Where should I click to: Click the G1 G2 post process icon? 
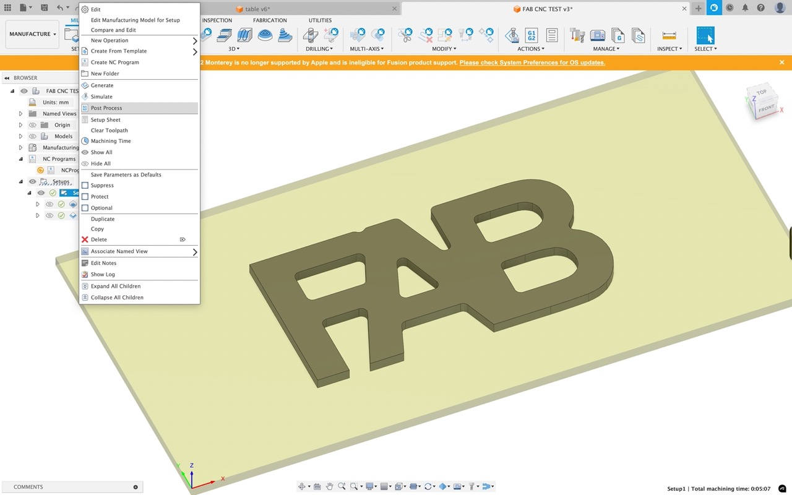click(x=531, y=35)
